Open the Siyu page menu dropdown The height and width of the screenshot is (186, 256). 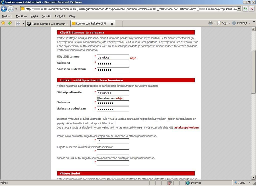pos(224,23)
